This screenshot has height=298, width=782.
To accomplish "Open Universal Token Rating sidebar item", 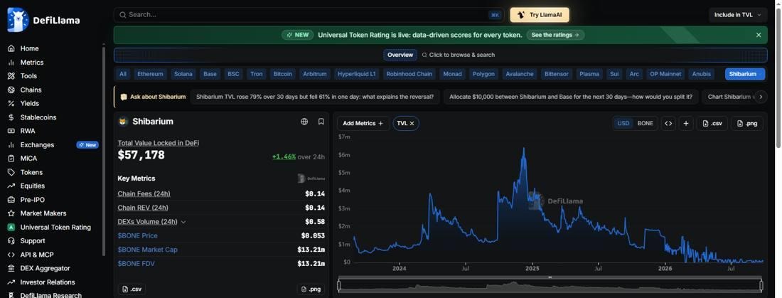I will pos(55,227).
